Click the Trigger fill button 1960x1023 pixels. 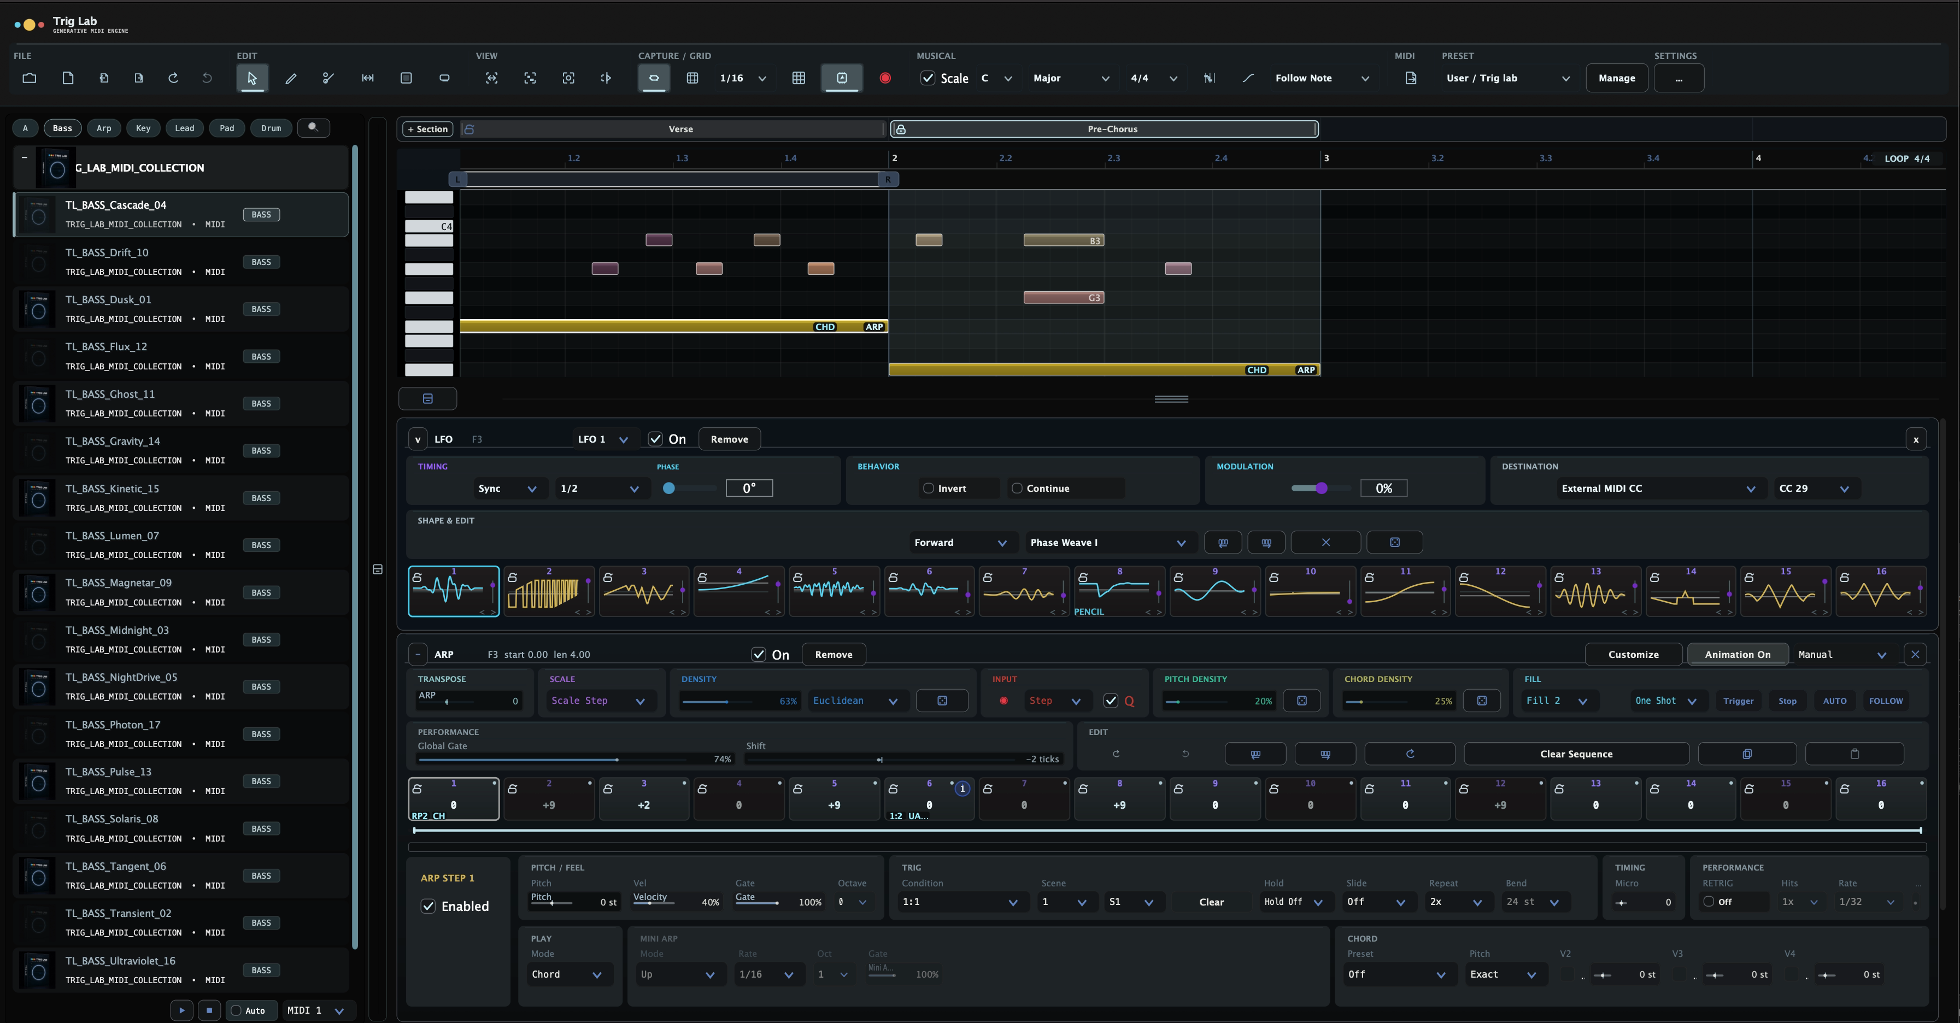click(x=1738, y=701)
